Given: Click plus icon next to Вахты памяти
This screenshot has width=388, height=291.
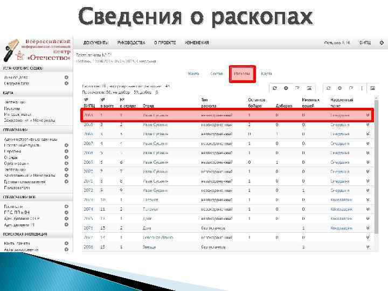Looking at the screenshot, I should [x=66, y=243].
